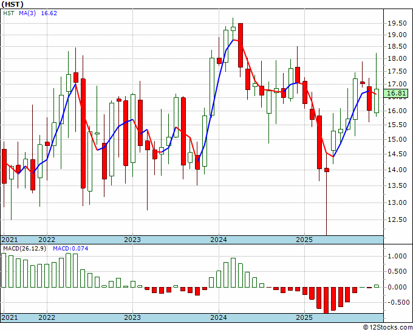Click the 19.50 price axis label
The image size is (413, 332).
point(397,24)
